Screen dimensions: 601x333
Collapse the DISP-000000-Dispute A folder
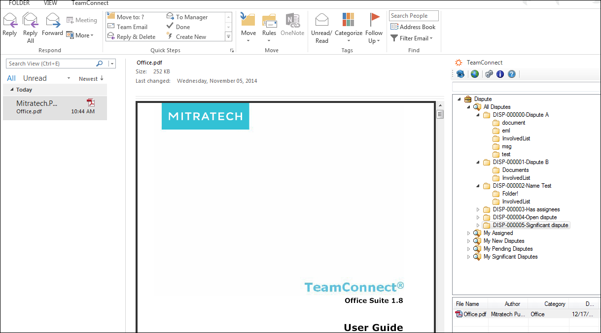(478, 115)
